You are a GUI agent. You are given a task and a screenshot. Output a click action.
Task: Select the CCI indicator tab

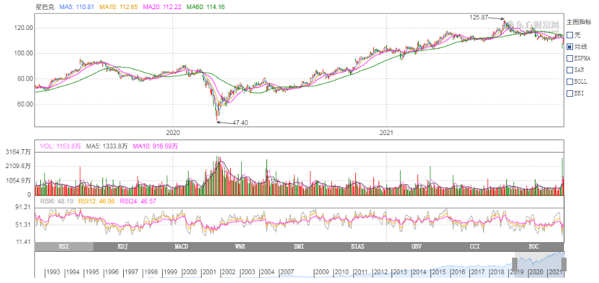(x=476, y=247)
